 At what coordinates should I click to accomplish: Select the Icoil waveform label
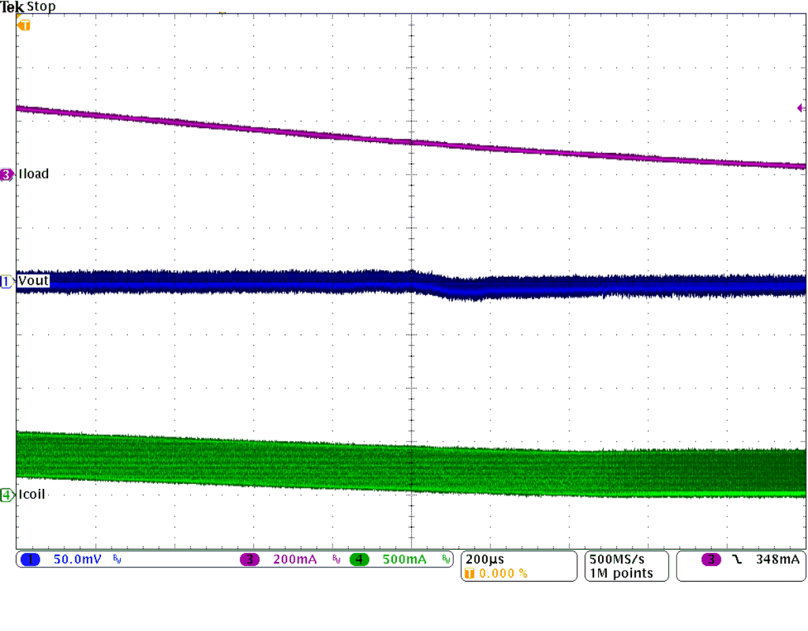click(x=33, y=494)
